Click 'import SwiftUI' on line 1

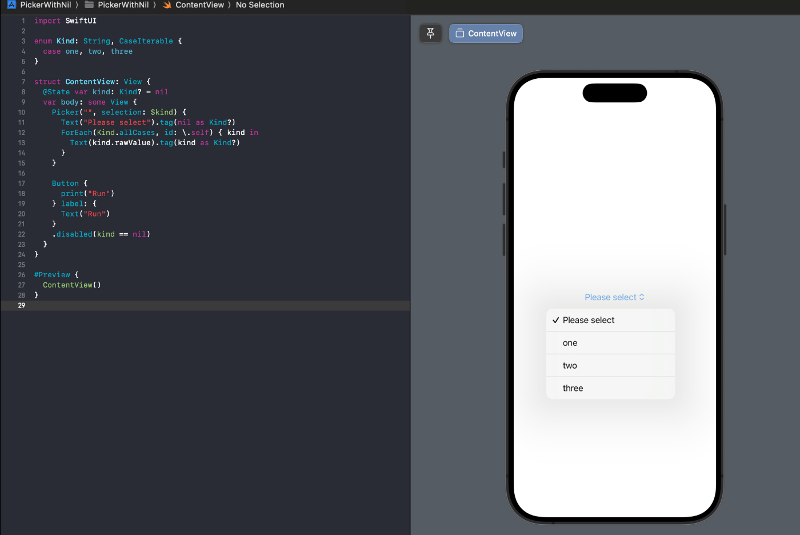[x=65, y=21]
